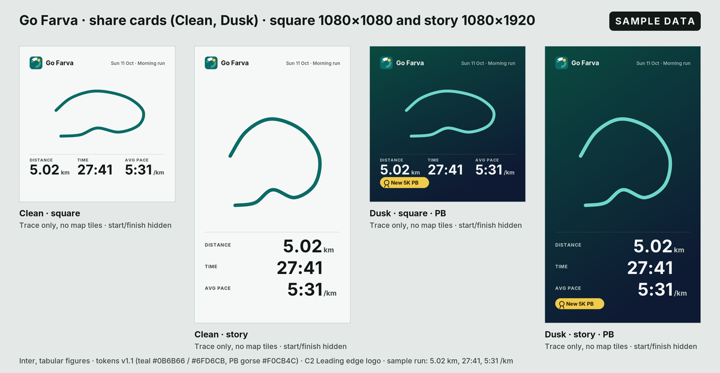Click the 5.02 km distance on Clean story card

(308, 246)
